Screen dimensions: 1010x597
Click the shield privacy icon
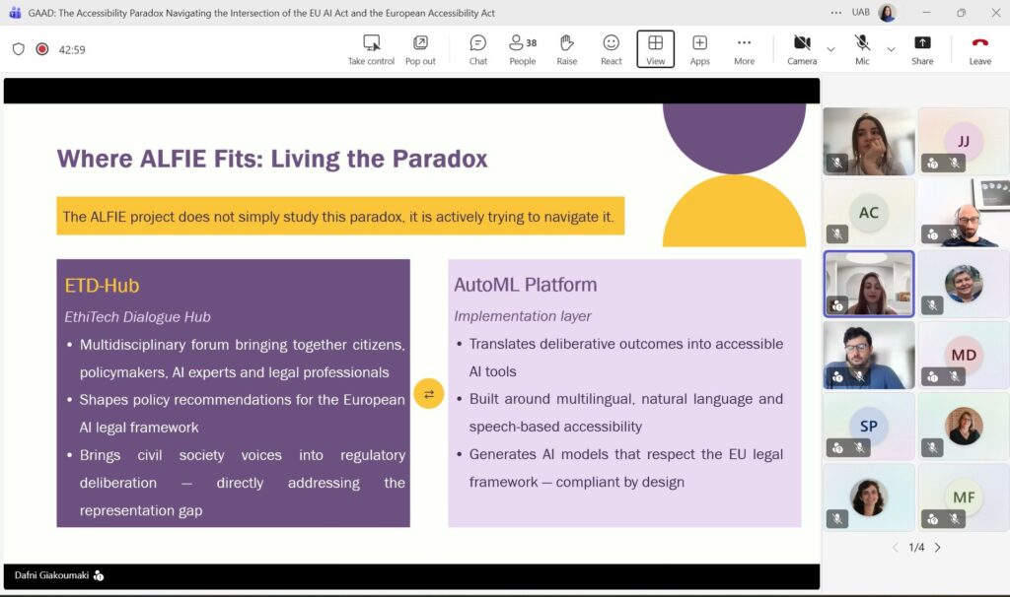(19, 49)
